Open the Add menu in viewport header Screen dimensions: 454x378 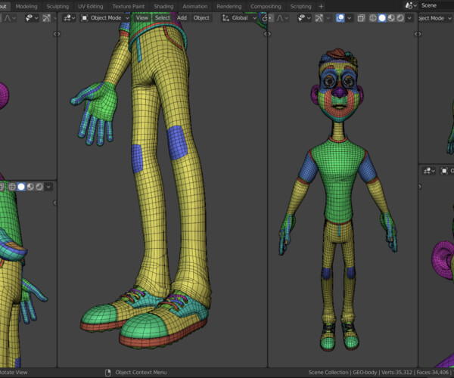(x=182, y=17)
